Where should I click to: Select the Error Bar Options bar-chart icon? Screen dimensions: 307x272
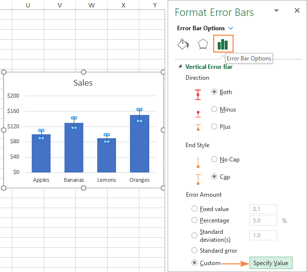tap(223, 45)
